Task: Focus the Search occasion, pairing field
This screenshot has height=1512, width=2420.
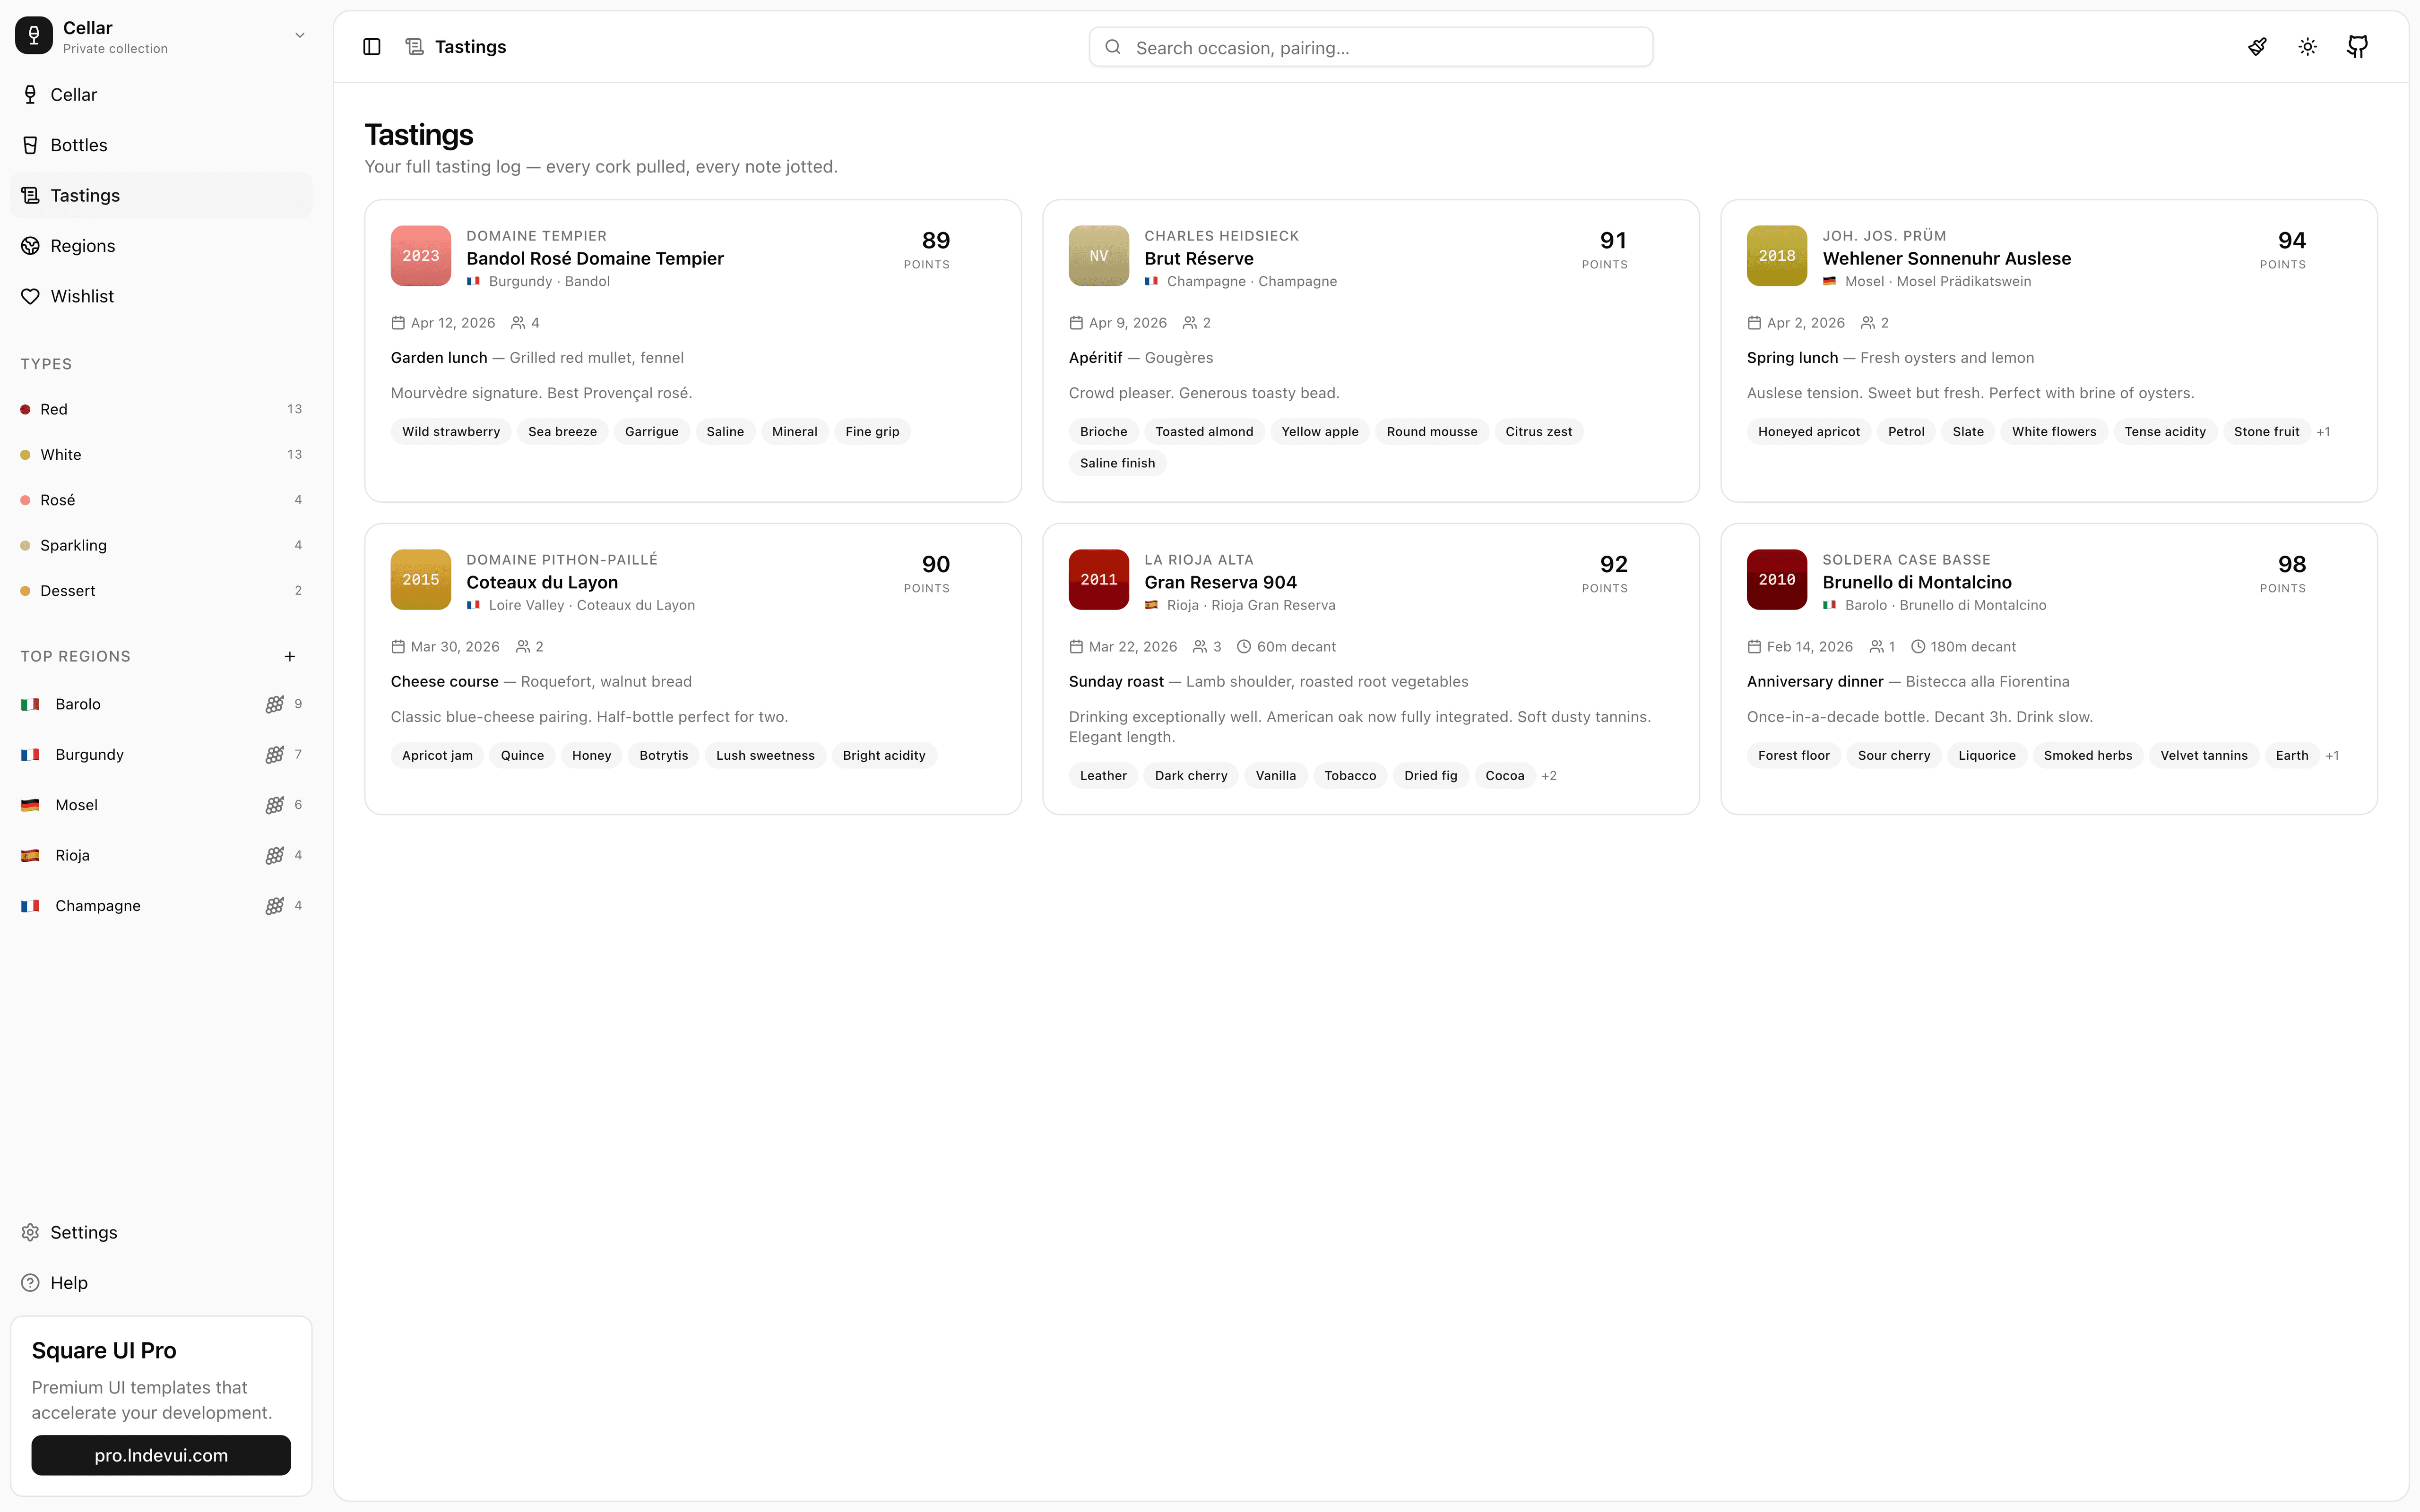Action: point(1371,47)
